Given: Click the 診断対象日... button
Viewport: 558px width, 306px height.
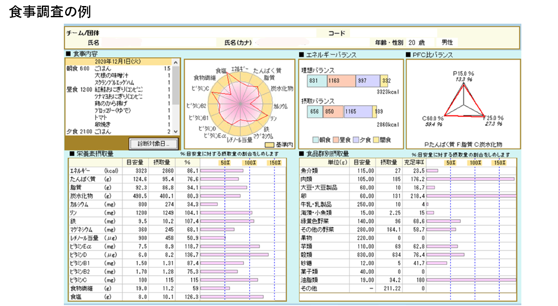Looking at the screenshot, I should pyautogui.click(x=153, y=143).
